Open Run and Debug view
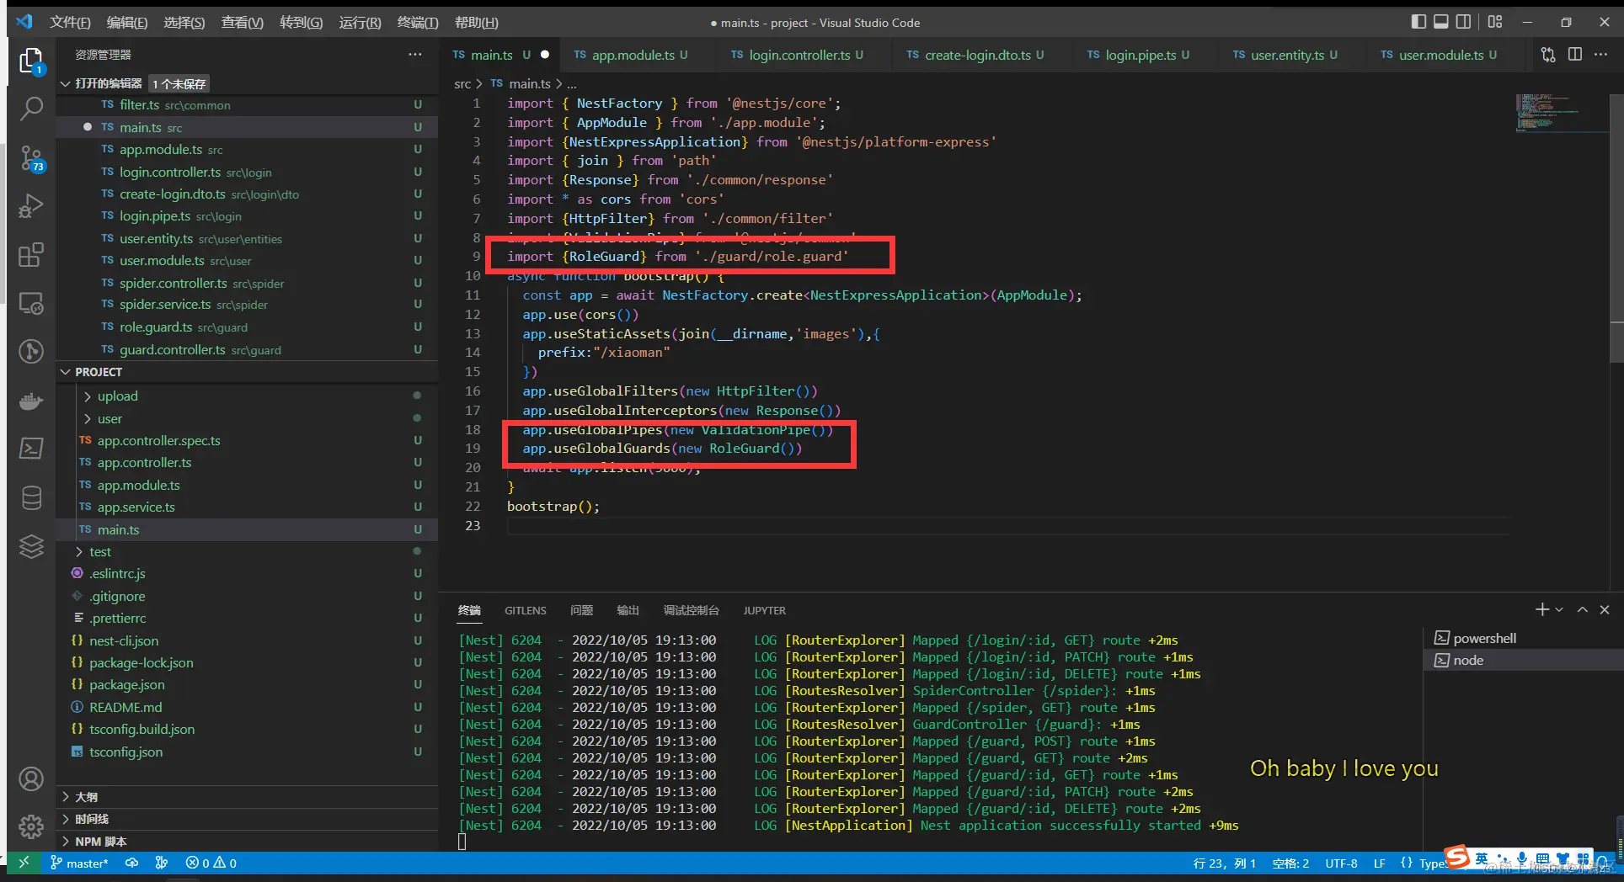 click(31, 206)
